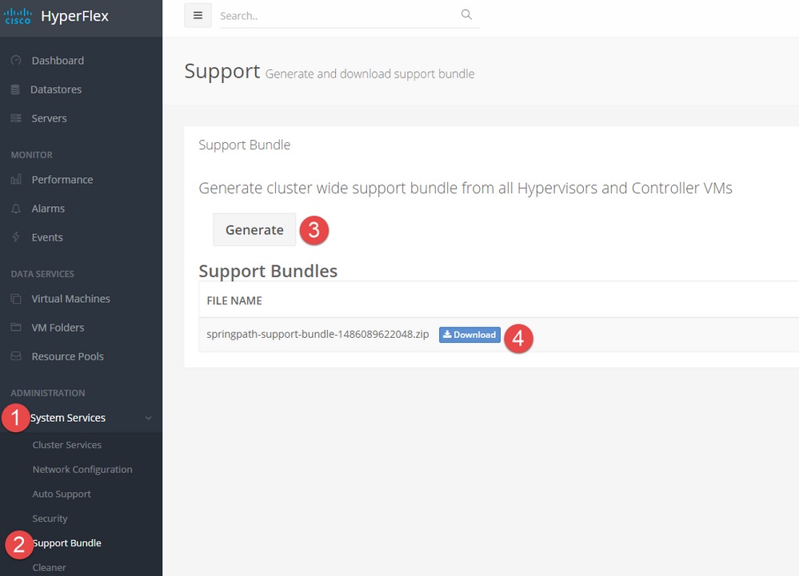Collapse the System Services chevron
Image resolution: width=799 pixels, height=576 pixels.
pyautogui.click(x=148, y=418)
